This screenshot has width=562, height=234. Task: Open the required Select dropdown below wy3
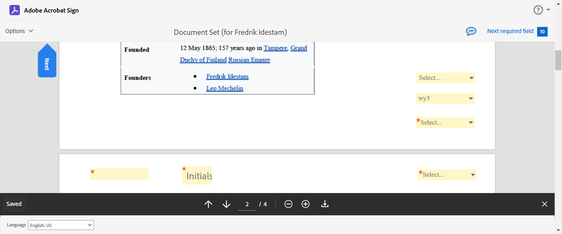coord(445,122)
